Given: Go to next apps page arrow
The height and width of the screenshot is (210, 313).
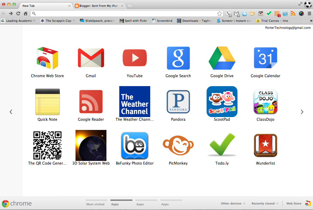Looking at the screenshot, I should [302, 112].
